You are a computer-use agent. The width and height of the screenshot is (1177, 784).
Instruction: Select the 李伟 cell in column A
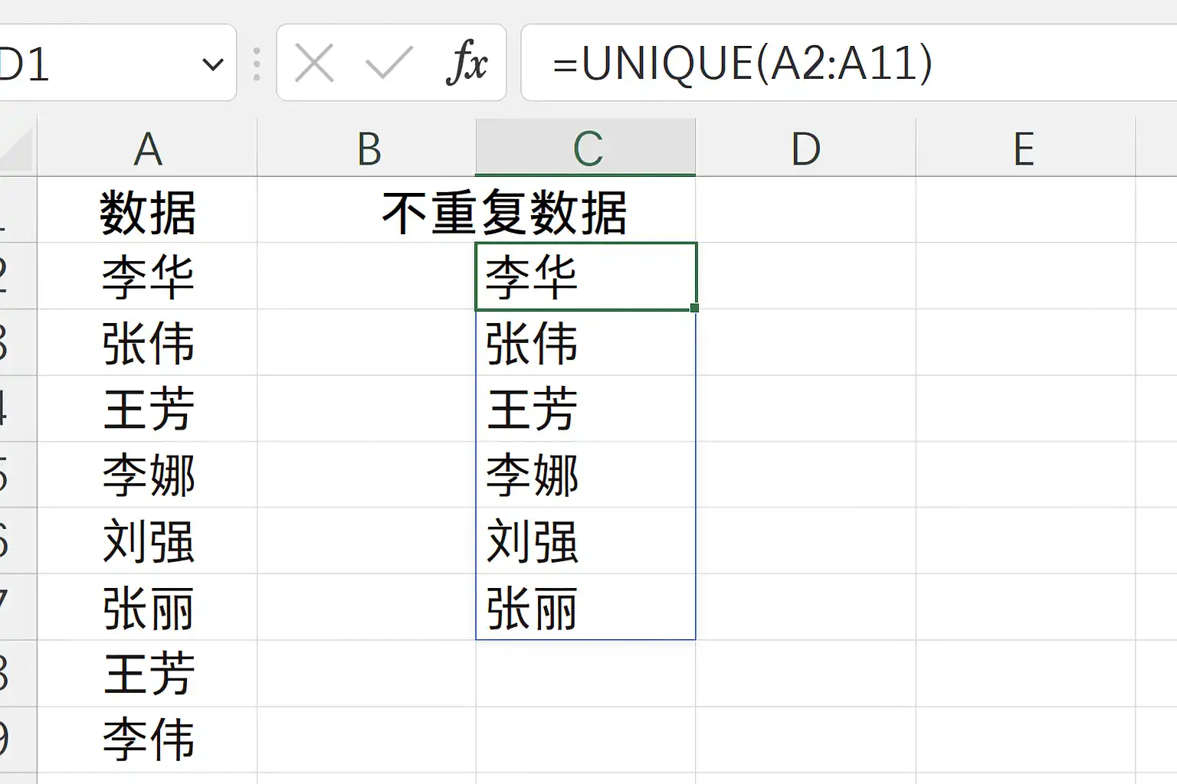click(147, 740)
